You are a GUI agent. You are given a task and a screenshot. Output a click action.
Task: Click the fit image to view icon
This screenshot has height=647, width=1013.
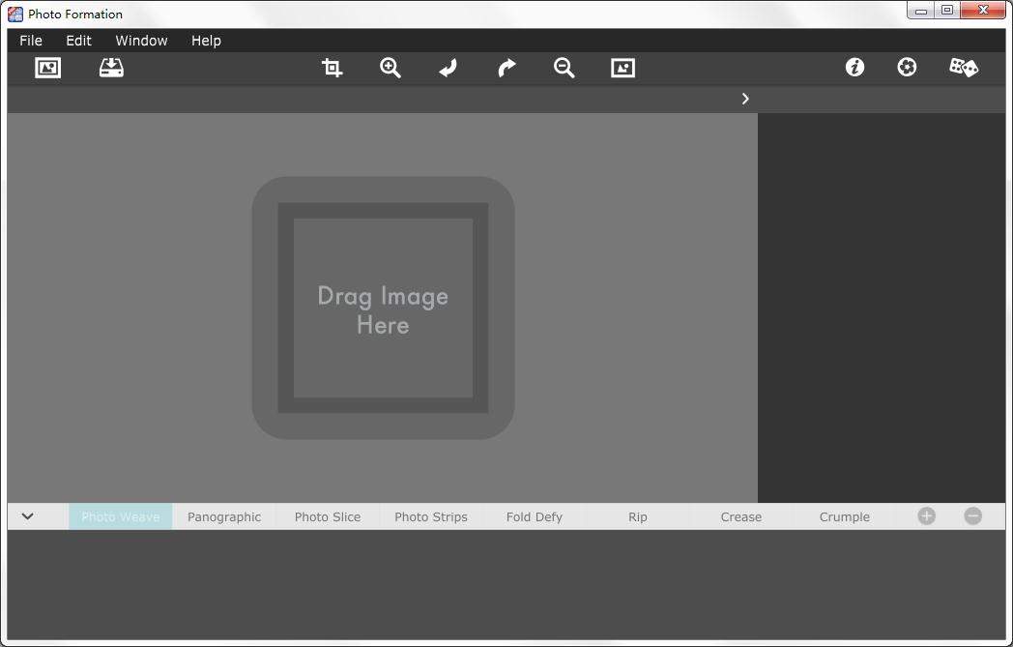[x=623, y=68]
